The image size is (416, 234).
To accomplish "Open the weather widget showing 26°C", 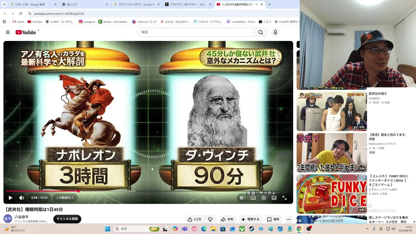I will click(x=14, y=229).
